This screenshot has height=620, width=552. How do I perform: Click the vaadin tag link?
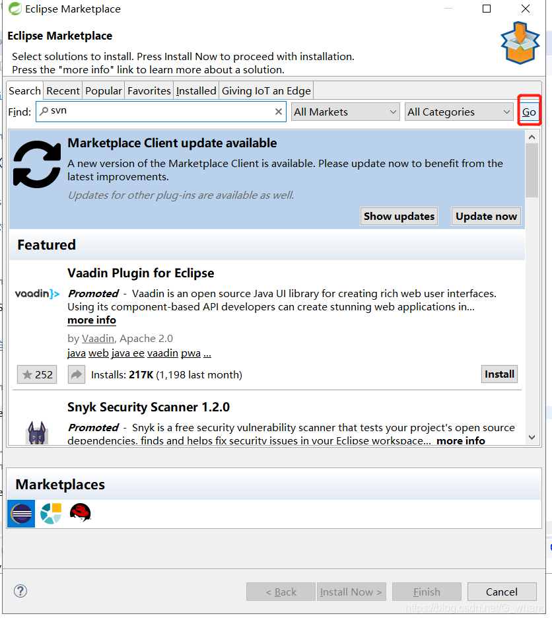coord(162,353)
